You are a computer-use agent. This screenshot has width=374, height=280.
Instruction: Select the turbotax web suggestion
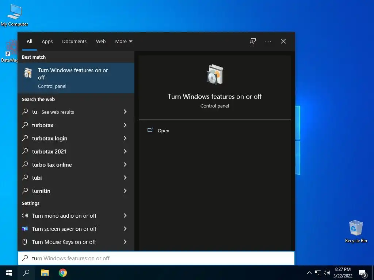point(76,125)
